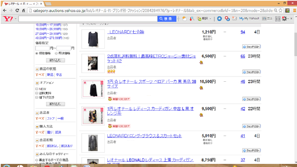Open My Yahoo! in the toolbar
The height and width of the screenshot is (167, 297).
(x=249, y=19)
